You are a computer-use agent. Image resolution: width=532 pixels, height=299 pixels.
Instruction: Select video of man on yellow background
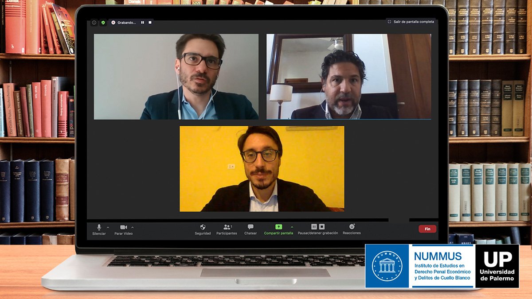tap(262, 169)
